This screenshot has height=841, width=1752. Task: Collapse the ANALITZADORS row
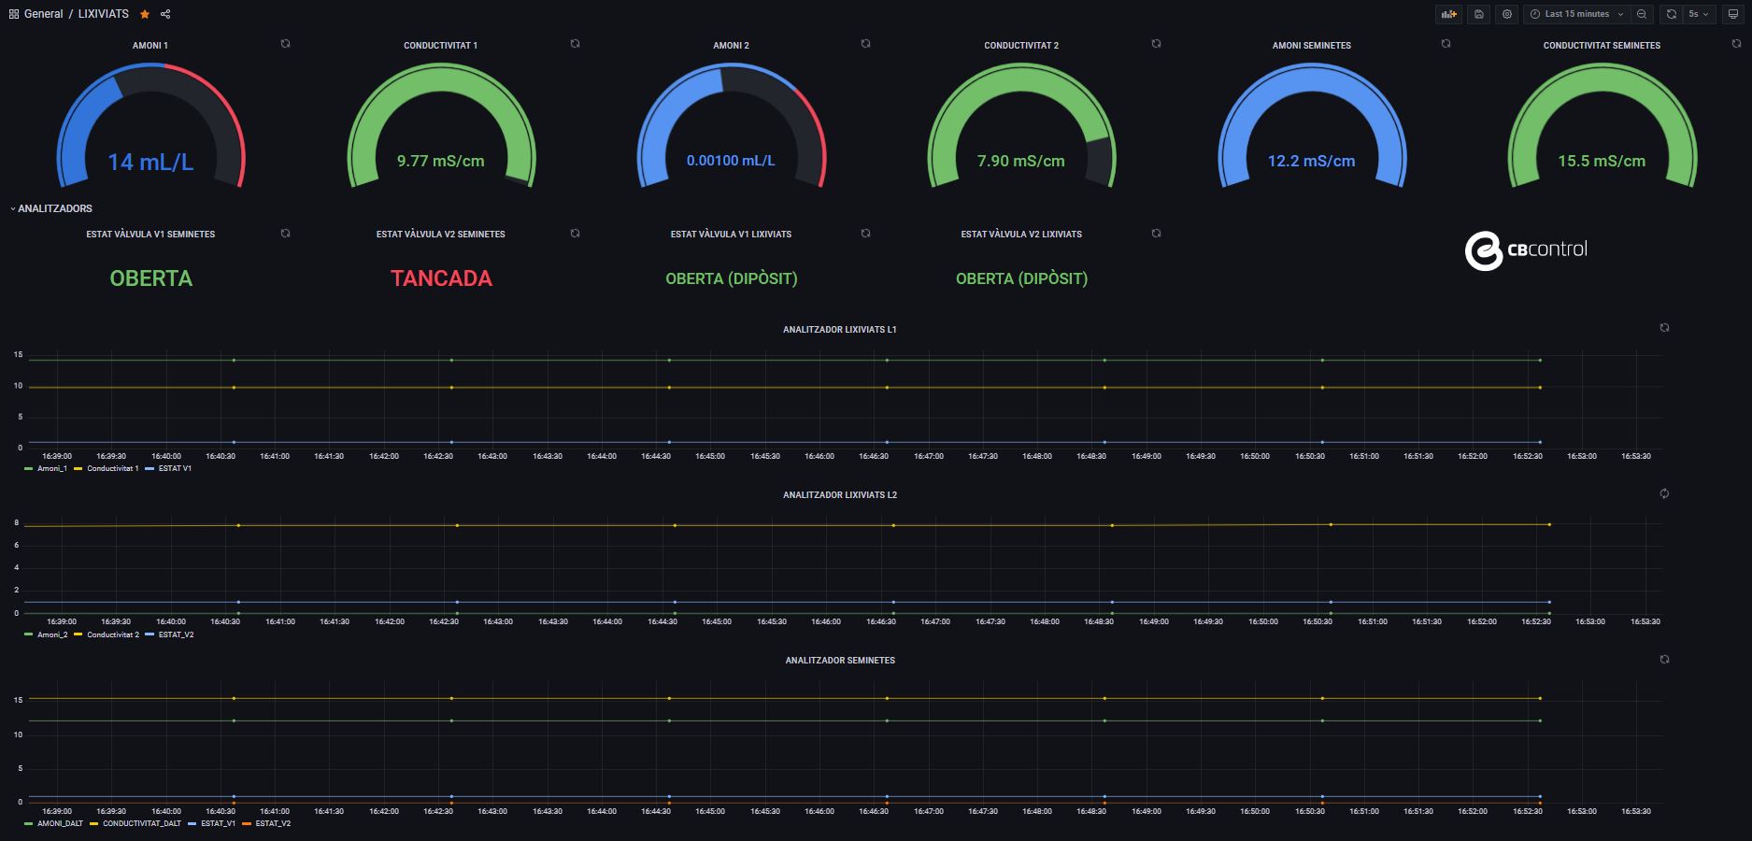[x=54, y=208]
